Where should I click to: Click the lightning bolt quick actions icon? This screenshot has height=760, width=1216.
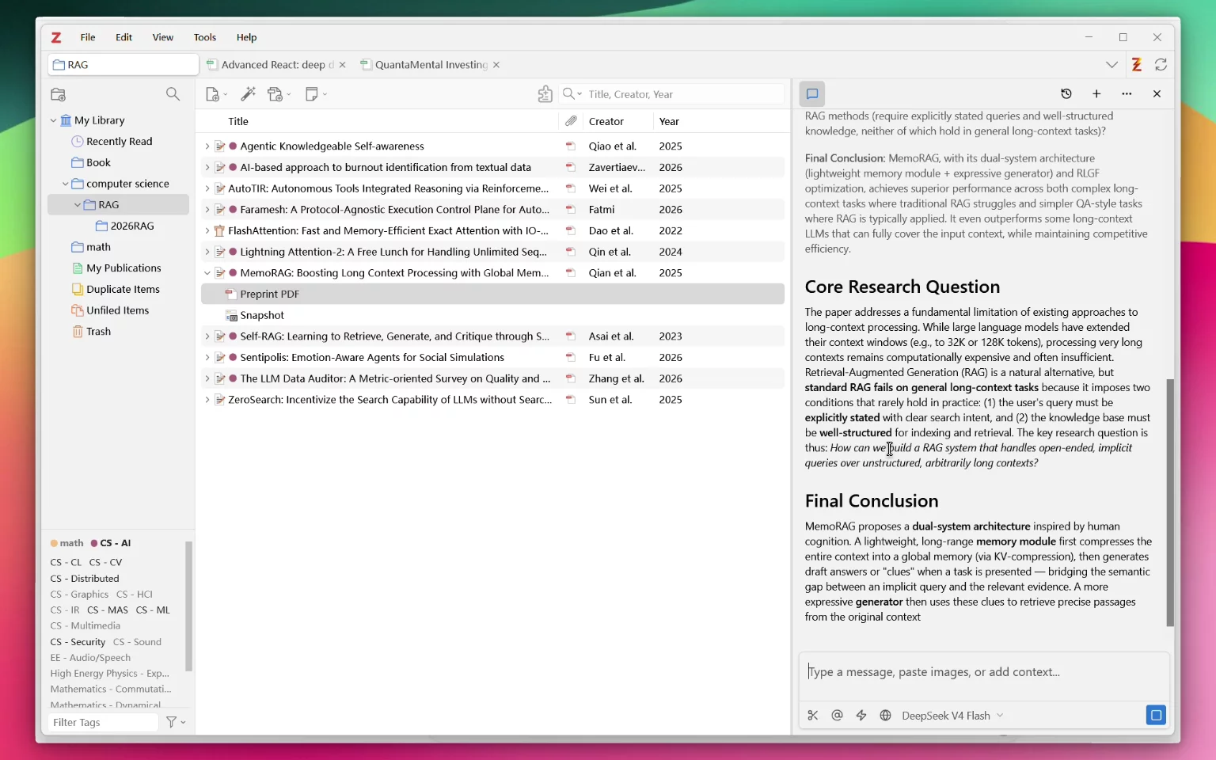[x=861, y=716]
